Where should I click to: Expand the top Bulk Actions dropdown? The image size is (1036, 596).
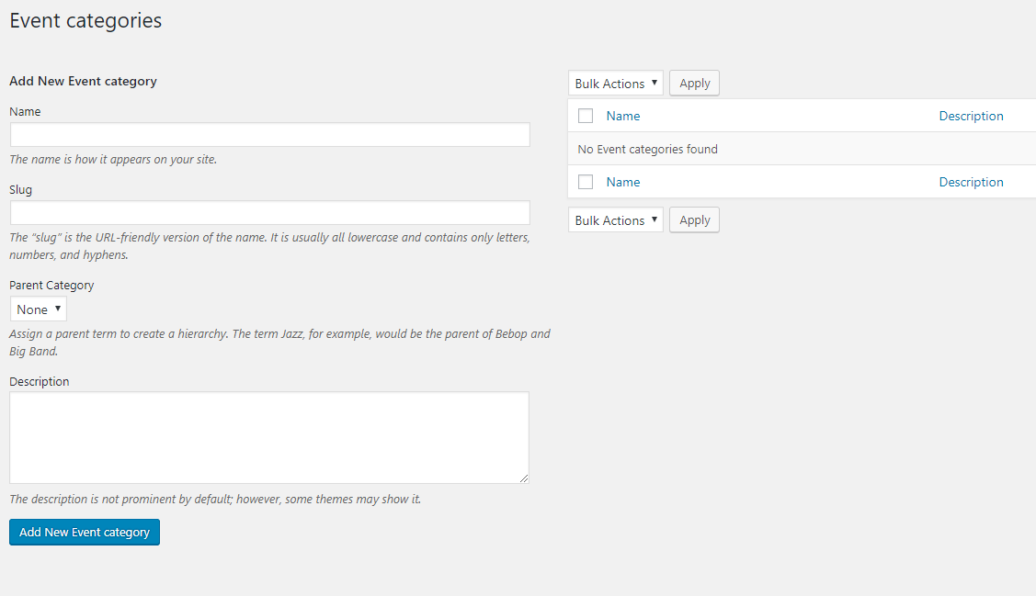coord(615,84)
